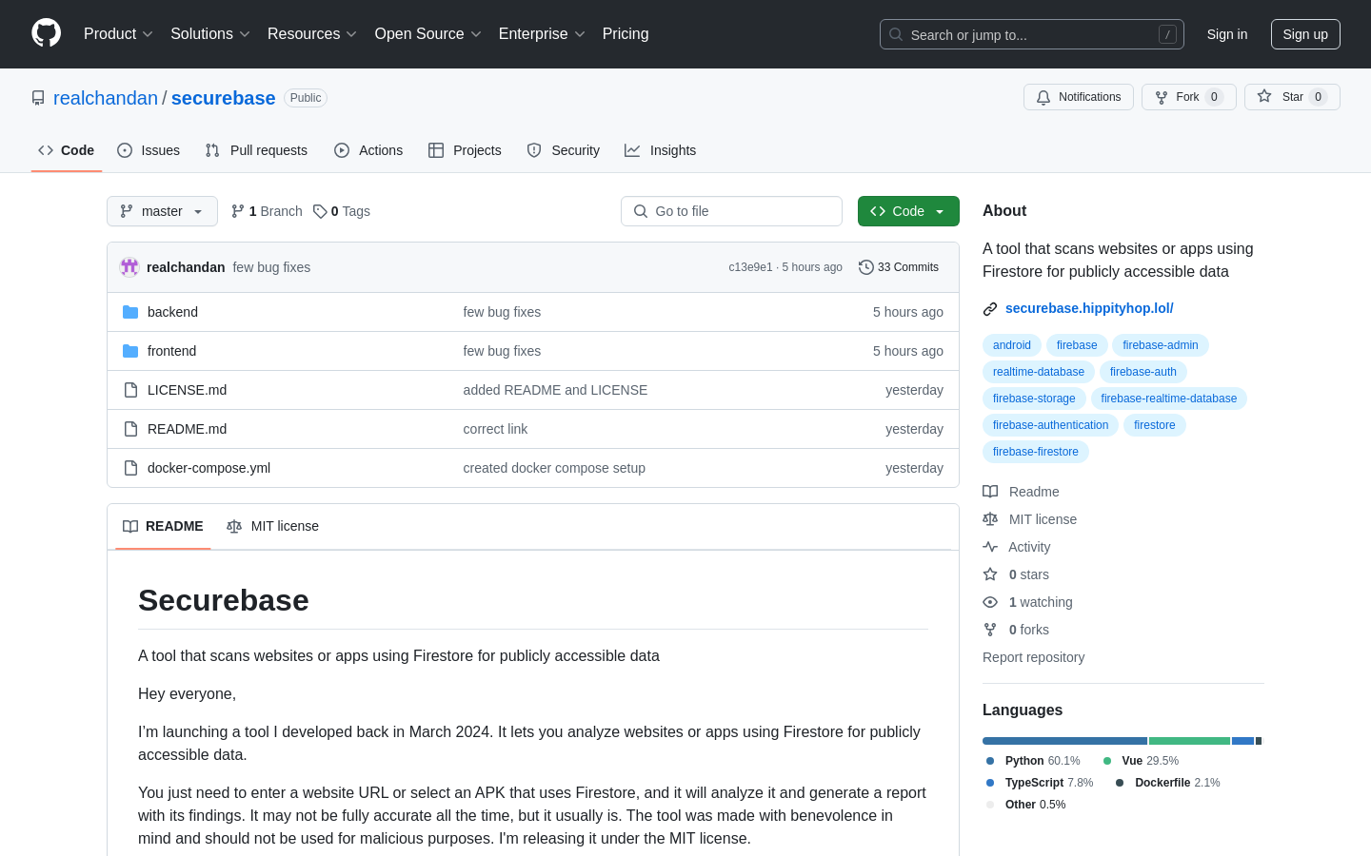Click the search magnifier icon in header
The image size is (1371, 856).
pyautogui.click(x=896, y=34)
